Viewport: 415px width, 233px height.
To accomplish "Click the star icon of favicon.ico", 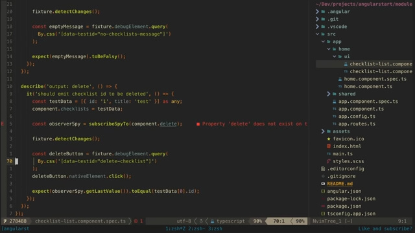I will click(329, 139).
